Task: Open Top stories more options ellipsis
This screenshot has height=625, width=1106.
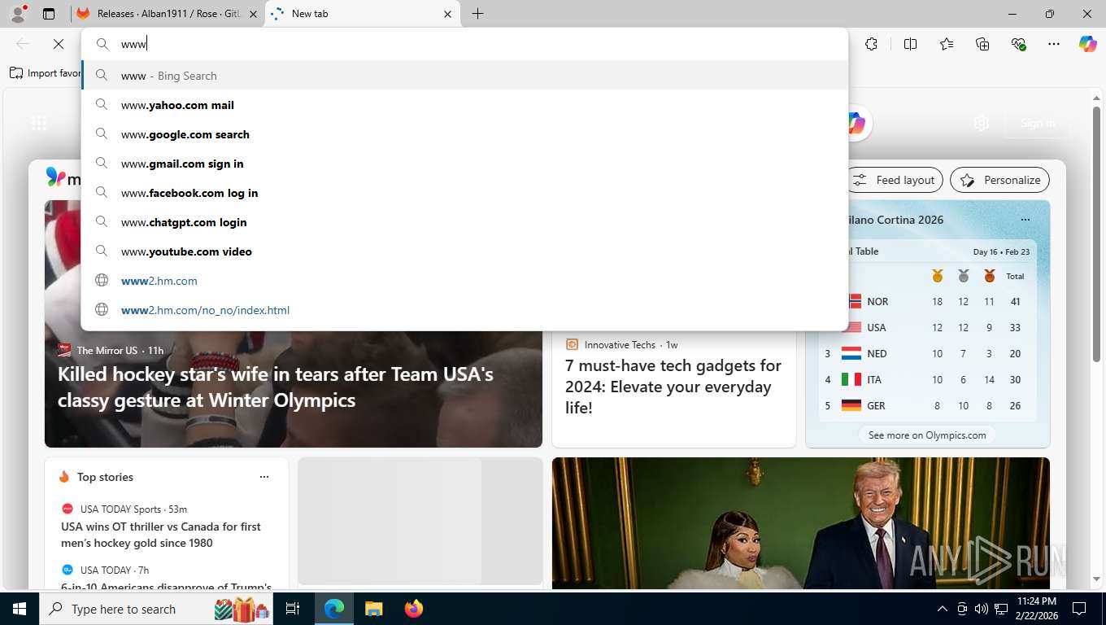Action: tap(263, 477)
